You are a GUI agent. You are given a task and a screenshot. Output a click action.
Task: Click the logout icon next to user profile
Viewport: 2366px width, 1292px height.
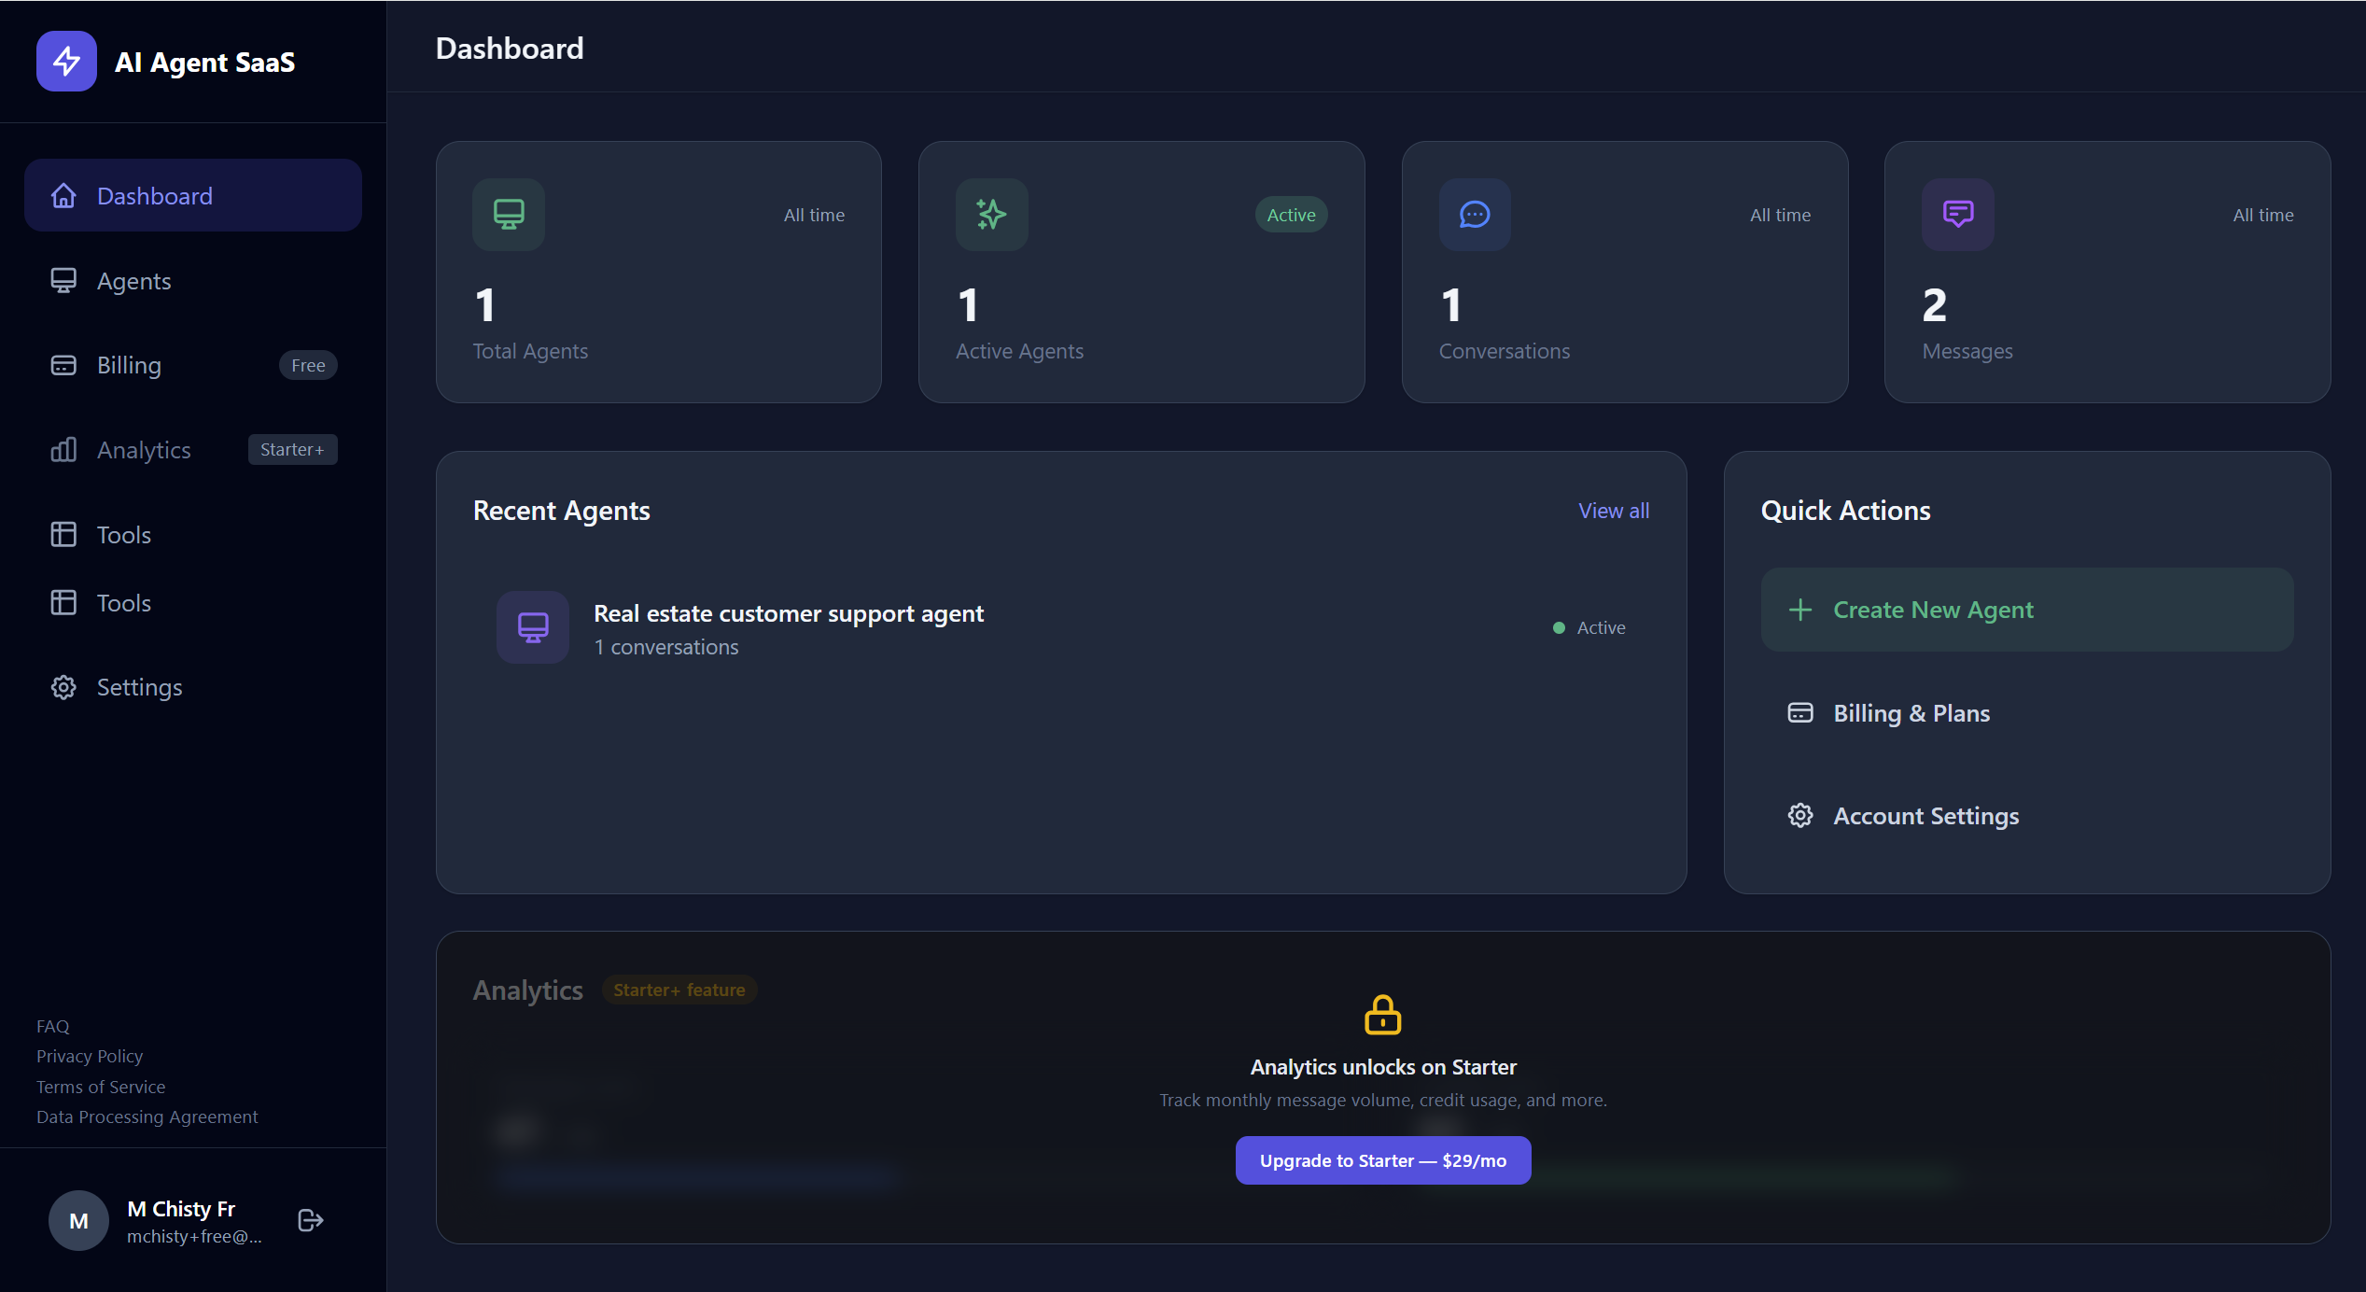[309, 1219]
